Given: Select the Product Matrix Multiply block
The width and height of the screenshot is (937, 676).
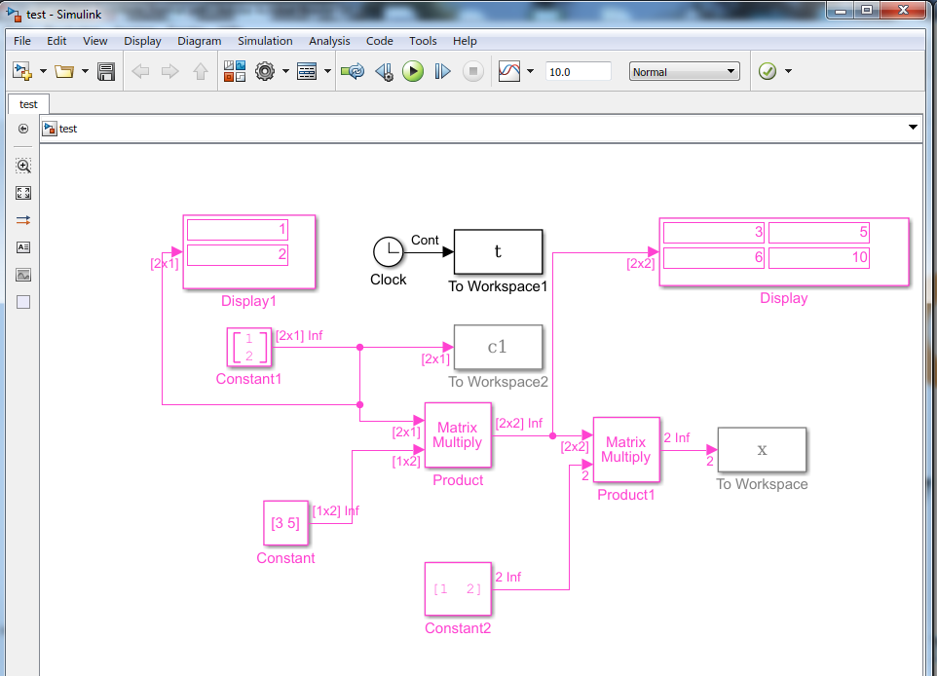Looking at the screenshot, I should point(458,435).
